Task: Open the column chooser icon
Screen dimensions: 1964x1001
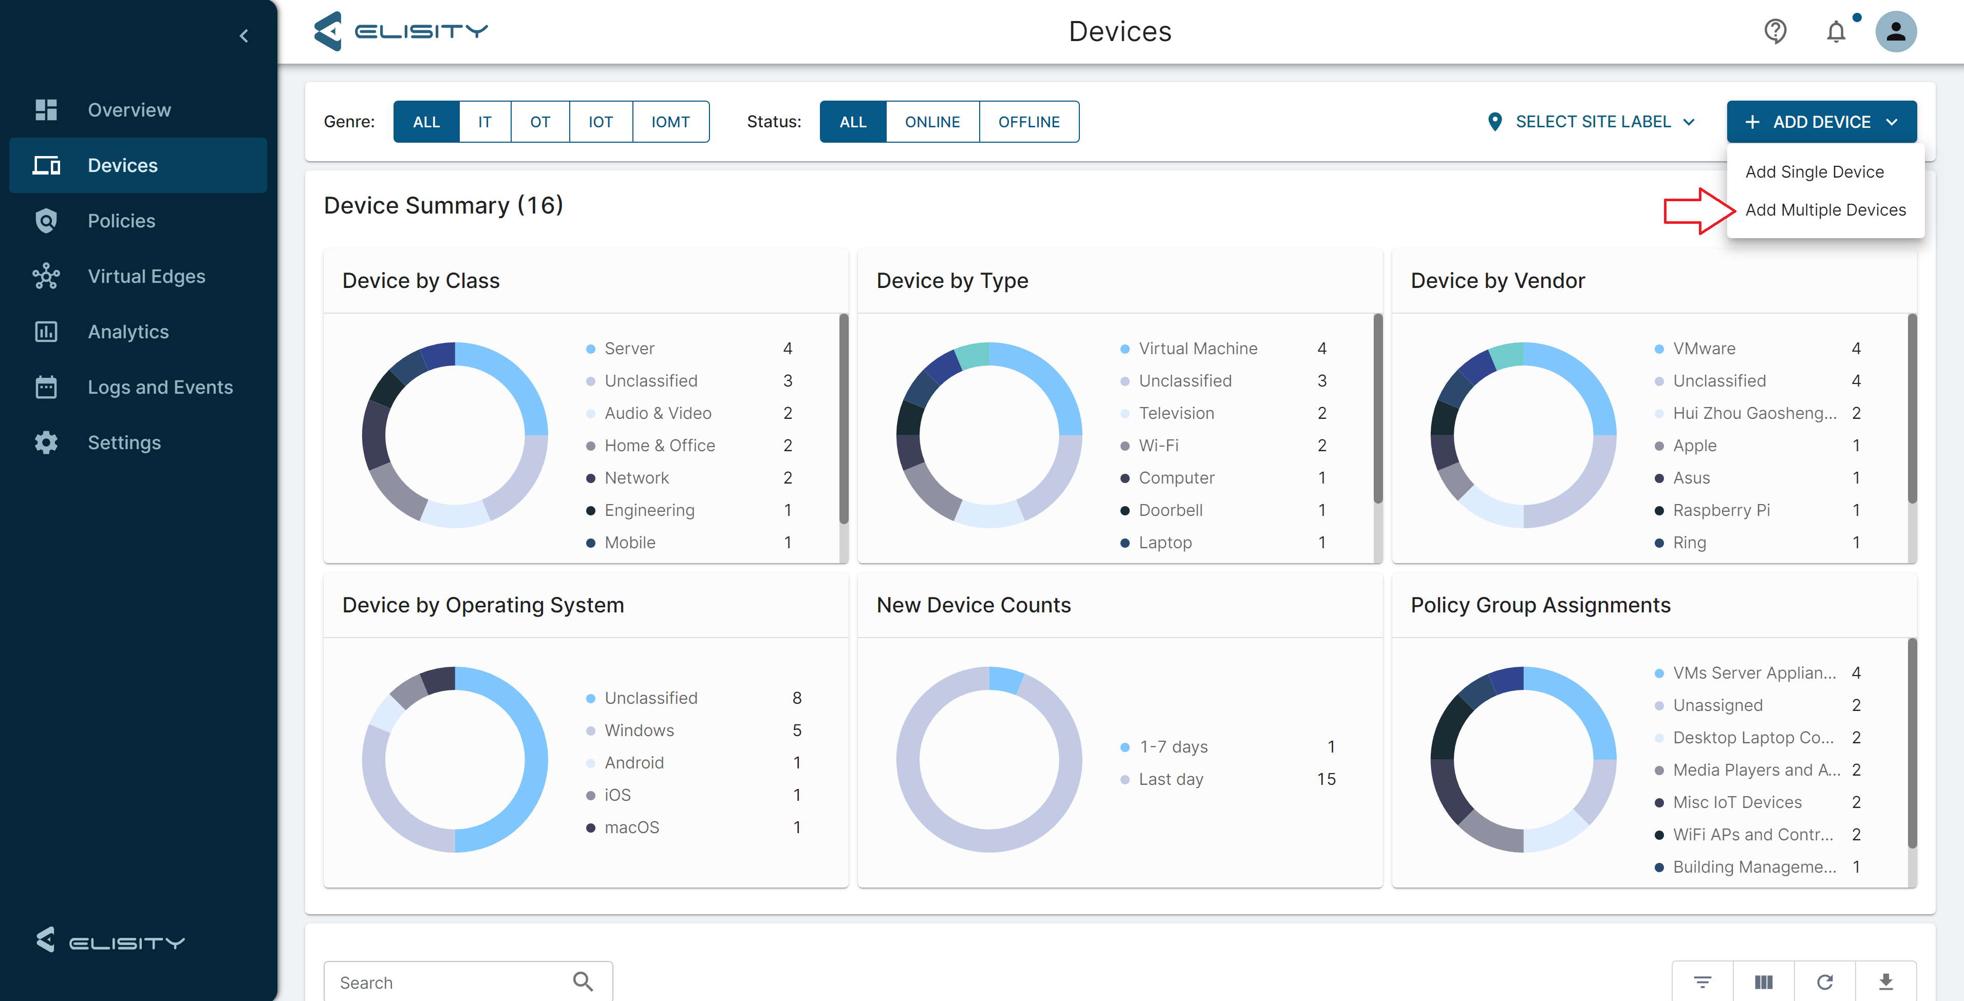Action: [x=1764, y=982]
